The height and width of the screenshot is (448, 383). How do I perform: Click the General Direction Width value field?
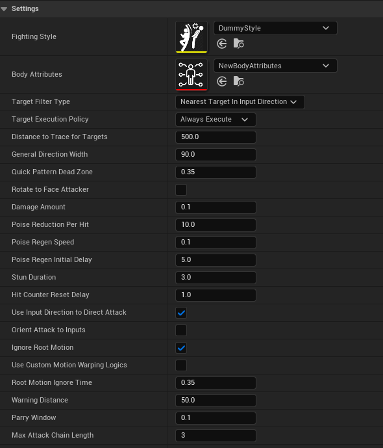[216, 155]
